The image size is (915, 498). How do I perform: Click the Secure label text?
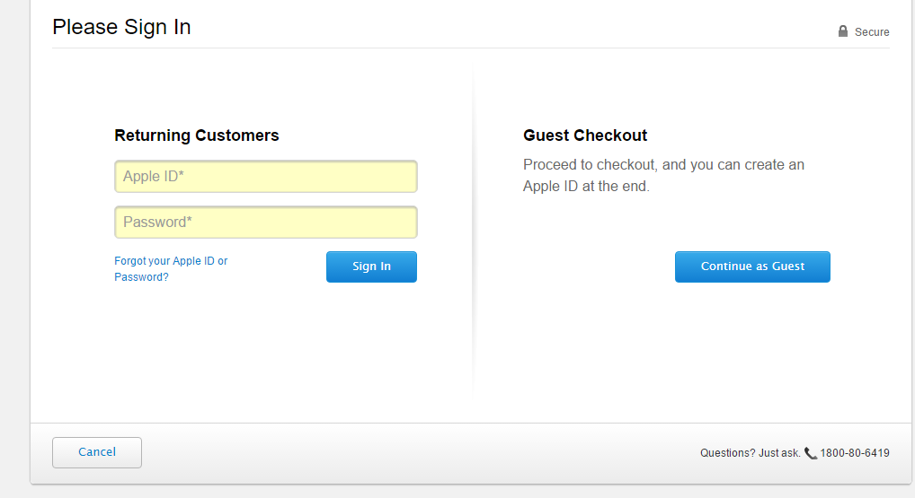click(x=872, y=32)
